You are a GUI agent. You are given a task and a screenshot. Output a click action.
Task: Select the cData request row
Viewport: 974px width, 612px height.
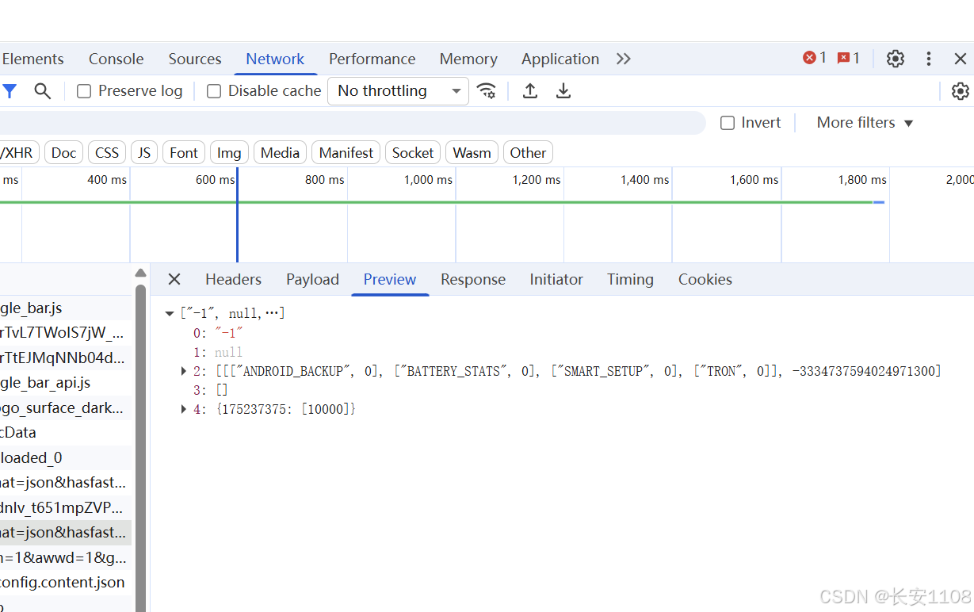tap(66, 432)
